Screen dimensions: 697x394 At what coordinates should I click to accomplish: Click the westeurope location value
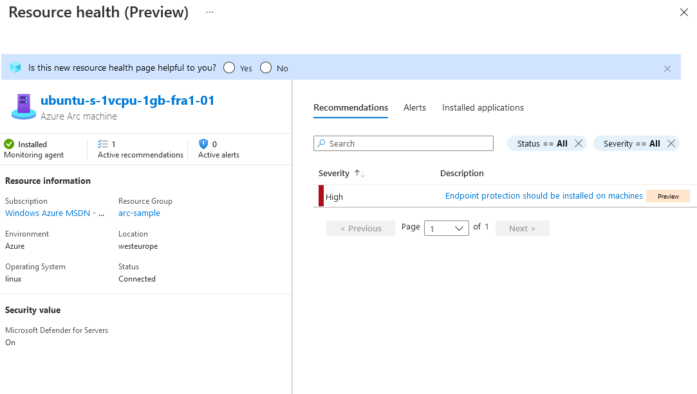[x=138, y=246]
